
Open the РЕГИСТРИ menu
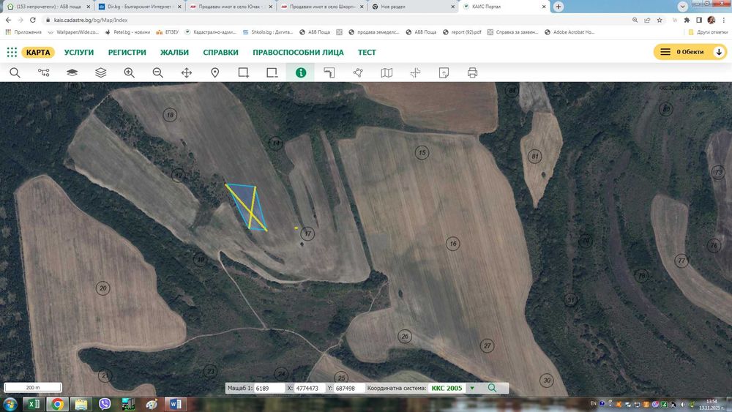(127, 52)
